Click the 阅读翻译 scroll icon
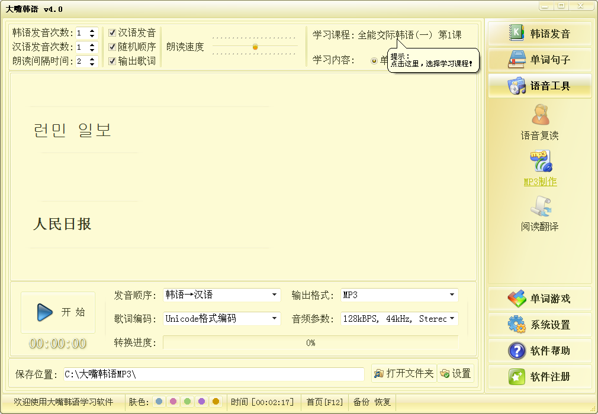Viewport: 598px width, 414px height. 541,207
